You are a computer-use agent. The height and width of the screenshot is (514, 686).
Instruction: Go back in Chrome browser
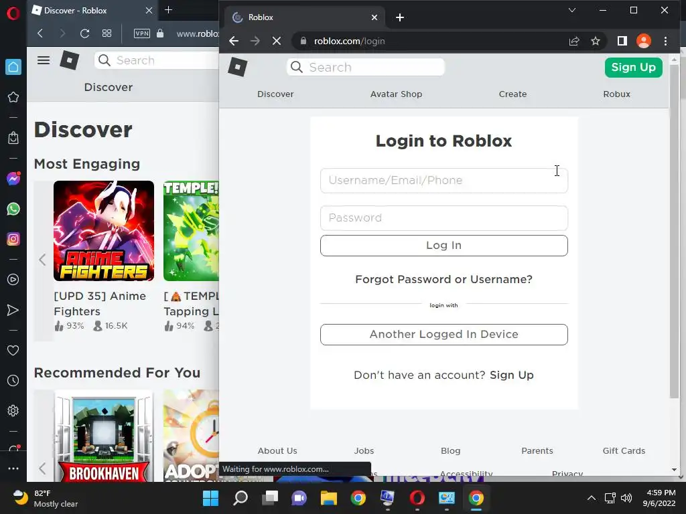pos(234,41)
